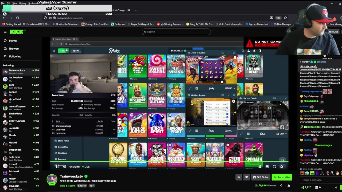342x192 pixels.
Task: Open the Kick hamburger sidebar menu
Action: (5, 32)
